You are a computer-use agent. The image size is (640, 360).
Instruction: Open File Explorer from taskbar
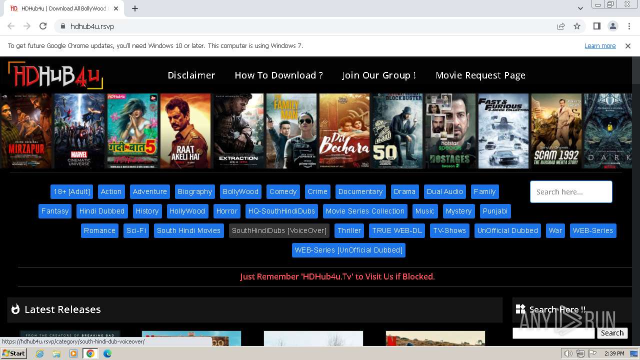(x=56, y=353)
